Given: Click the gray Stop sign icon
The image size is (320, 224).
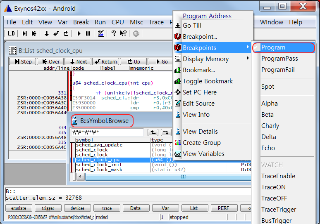Looking at the screenshot, I should pos(136,33).
